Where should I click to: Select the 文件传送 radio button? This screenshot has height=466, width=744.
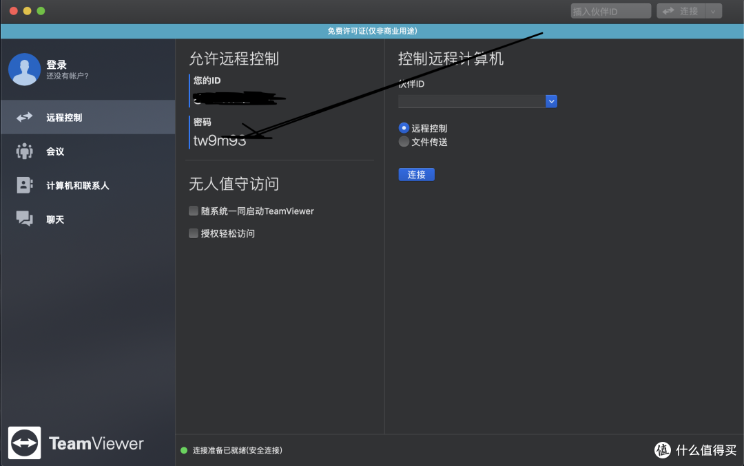pos(404,141)
